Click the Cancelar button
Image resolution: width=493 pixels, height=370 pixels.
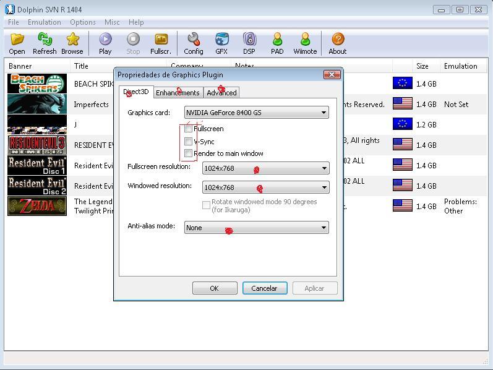[x=265, y=288]
